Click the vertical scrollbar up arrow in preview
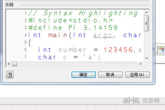 click(147, 13)
